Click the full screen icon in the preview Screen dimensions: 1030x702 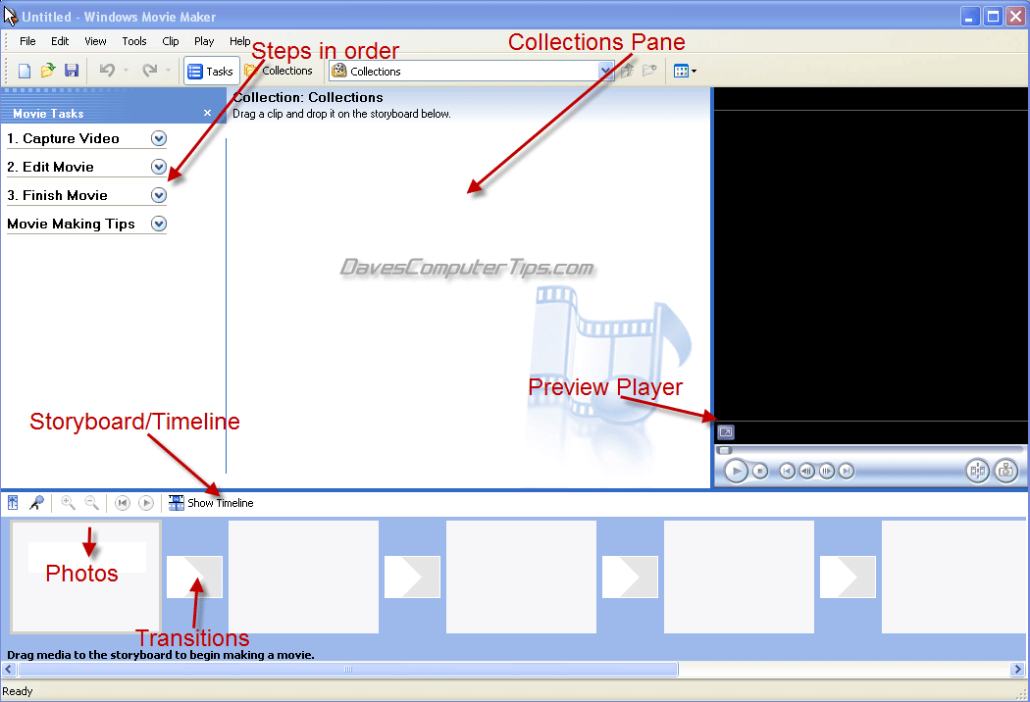[725, 432]
